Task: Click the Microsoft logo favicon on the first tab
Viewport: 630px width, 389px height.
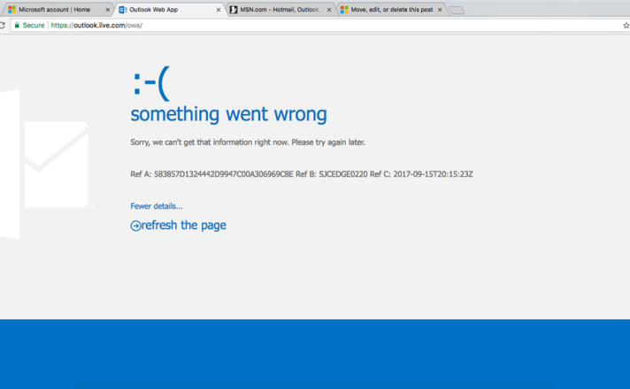Action: click(12, 10)
